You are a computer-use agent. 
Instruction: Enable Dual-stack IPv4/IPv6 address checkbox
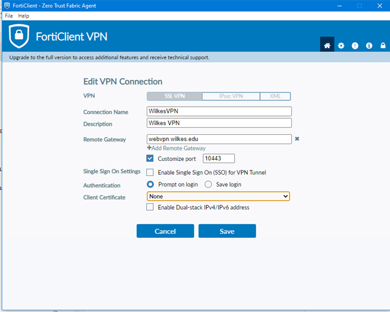pyautogui.click(x=150, y=207)
